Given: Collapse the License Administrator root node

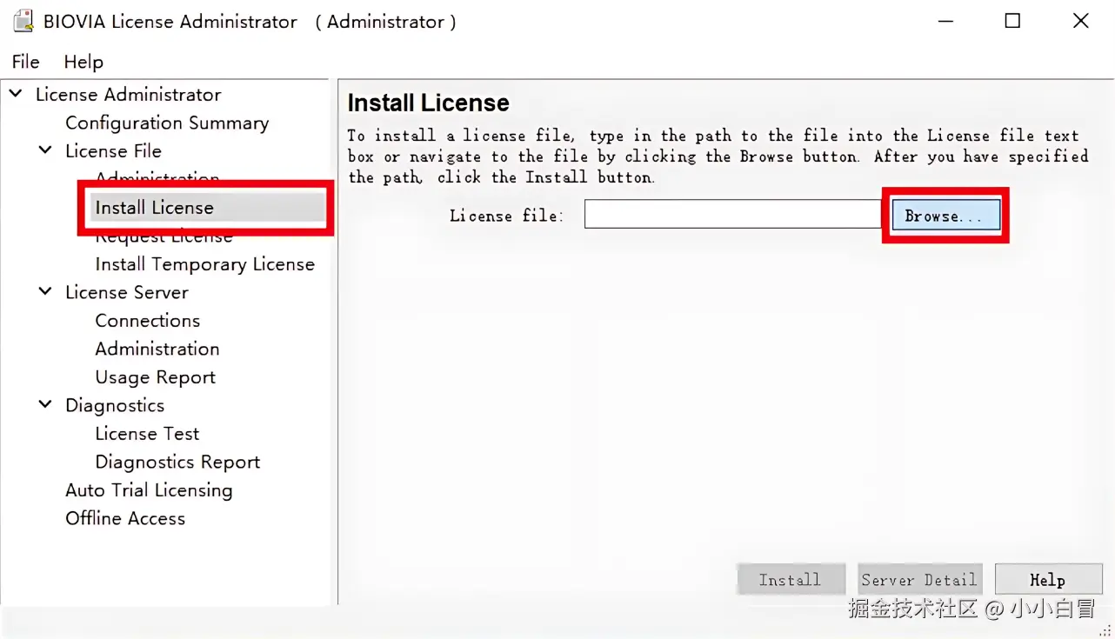Looking at the screenshot, I should [16, 93].
